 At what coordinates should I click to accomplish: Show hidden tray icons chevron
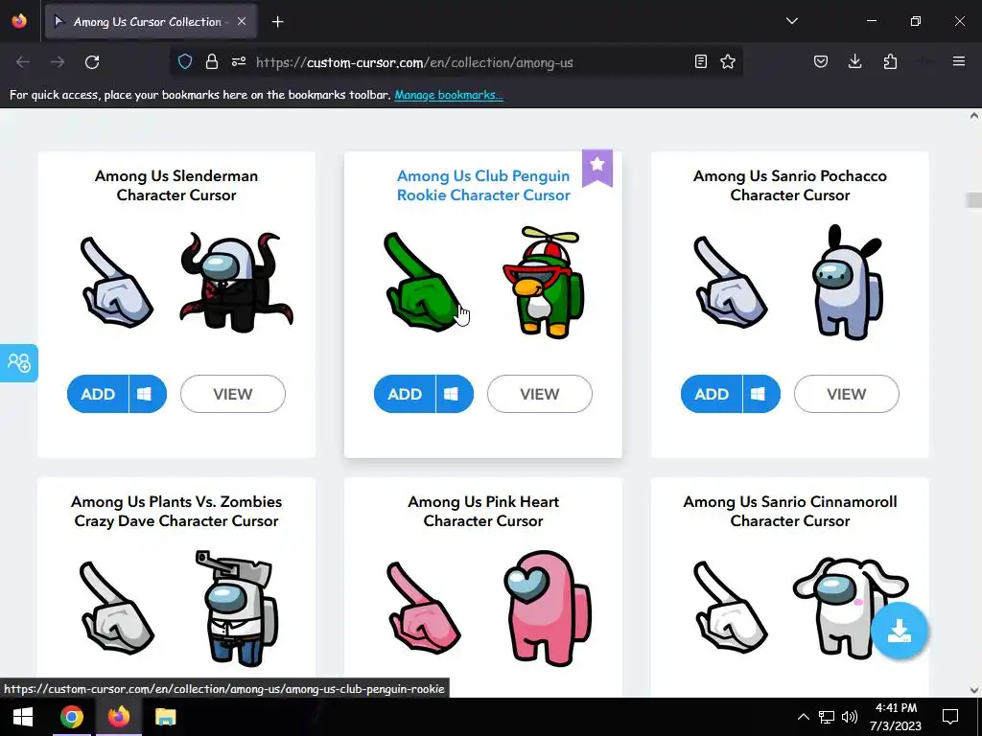803,717
